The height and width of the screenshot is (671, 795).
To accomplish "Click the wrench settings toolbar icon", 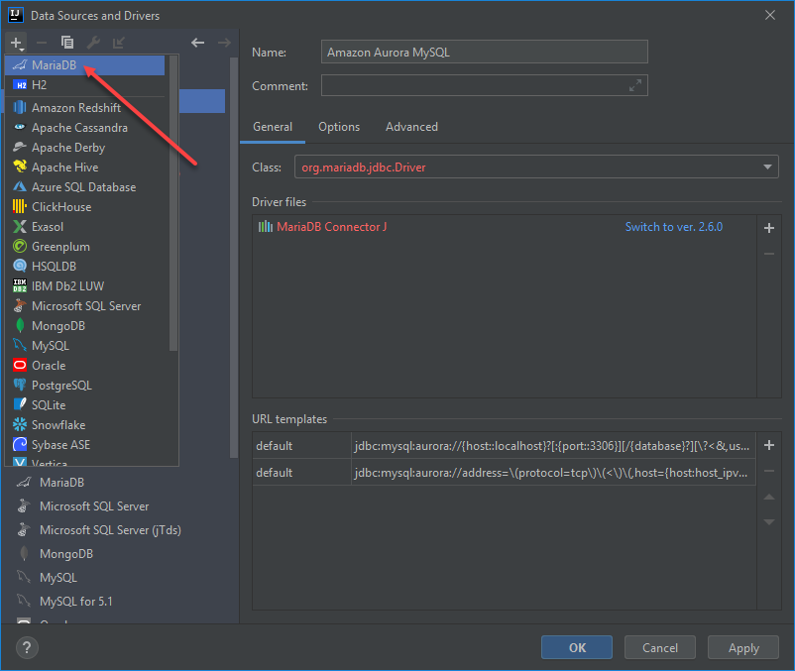I will click(93, 43).
